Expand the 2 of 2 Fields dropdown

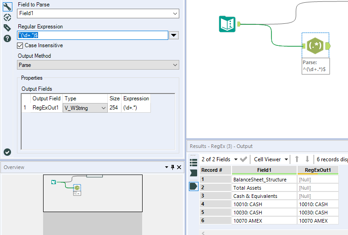(236, 159)
